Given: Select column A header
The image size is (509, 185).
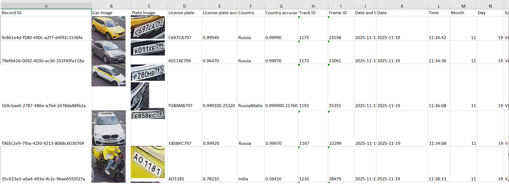Looking at the screenshot, I should (x=46, y=6).
